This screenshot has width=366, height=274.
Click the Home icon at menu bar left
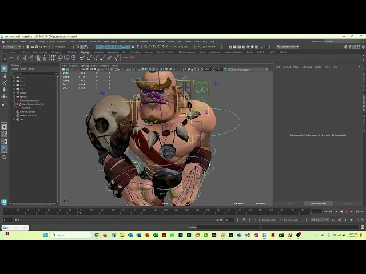pyautogui.click(x=3, y=42)
